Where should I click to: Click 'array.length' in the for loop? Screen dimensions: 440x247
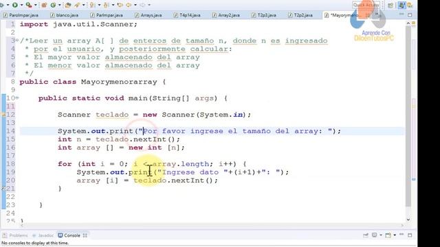coord(181,164)
